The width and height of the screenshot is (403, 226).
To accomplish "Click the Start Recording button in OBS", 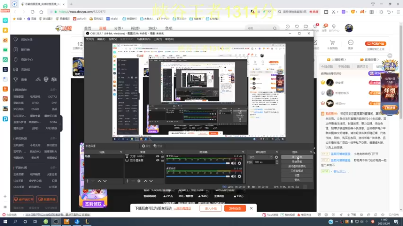I will (x=297, y=162).
